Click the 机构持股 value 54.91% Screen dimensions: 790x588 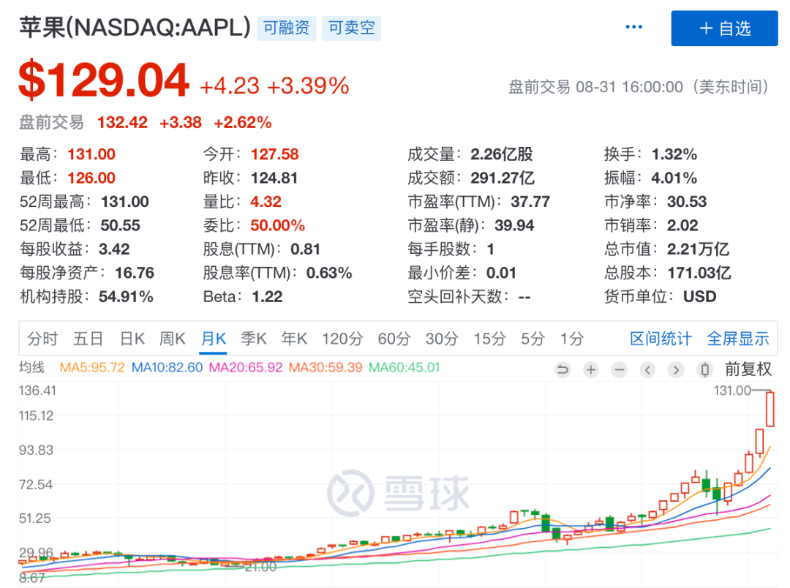click(x=126, y=296)
